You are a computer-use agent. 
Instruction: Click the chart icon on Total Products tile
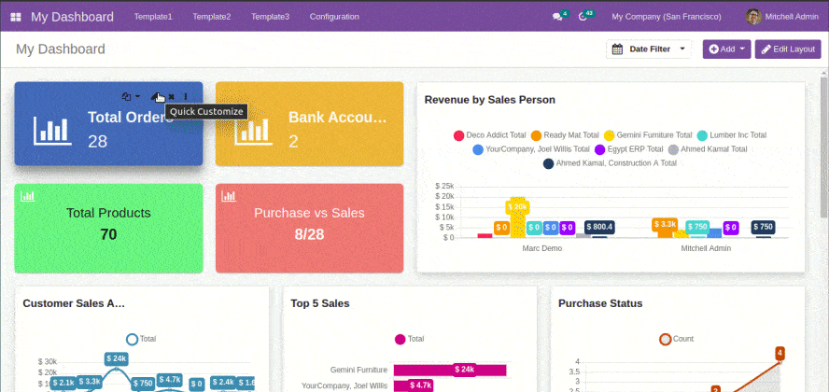coord(28,196)
